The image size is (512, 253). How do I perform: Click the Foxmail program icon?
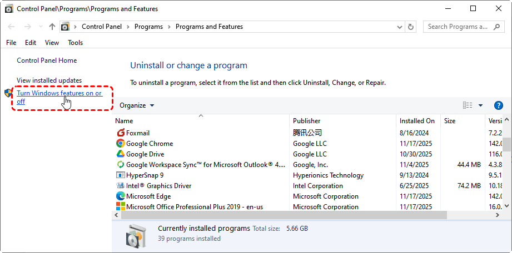[121, 133]
